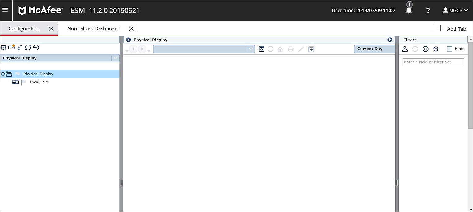
Task: Switch to the Normalized Dashboard tab
Action: (93, 28)
